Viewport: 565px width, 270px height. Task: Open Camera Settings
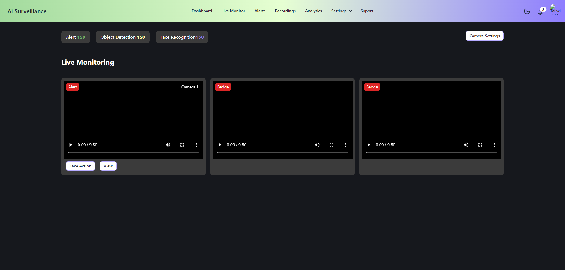485,36
